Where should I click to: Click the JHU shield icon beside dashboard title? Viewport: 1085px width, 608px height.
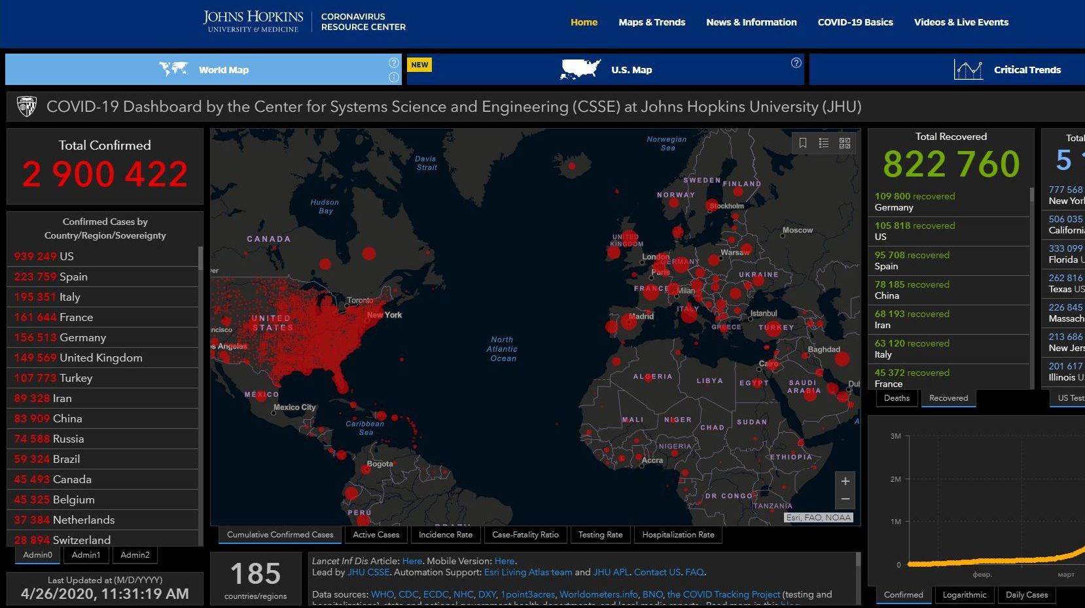click(26, 106)
